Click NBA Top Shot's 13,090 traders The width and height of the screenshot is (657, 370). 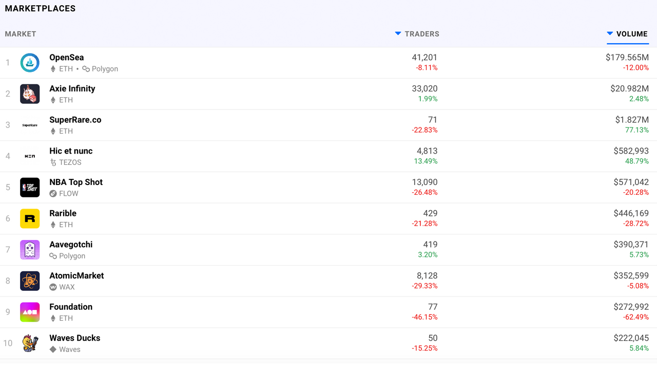424,182
